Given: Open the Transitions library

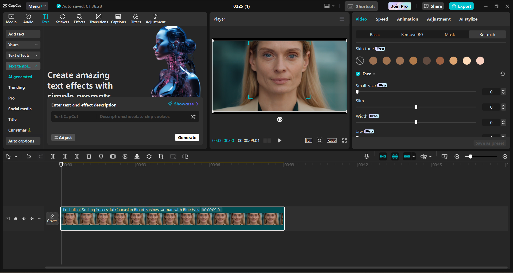Looking at the screenshot, I should [x=99, y=19].
